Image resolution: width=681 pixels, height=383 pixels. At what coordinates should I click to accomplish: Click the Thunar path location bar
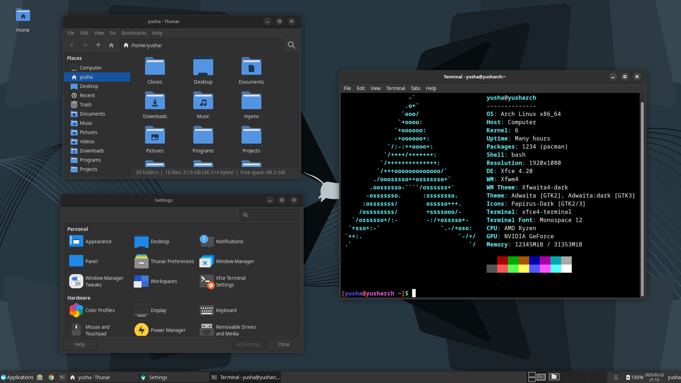201,45
